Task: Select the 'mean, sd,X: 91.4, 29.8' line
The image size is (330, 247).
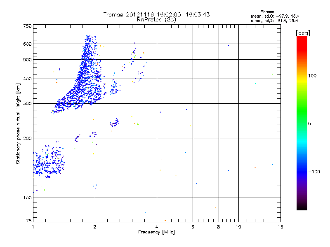Action: 274,21
